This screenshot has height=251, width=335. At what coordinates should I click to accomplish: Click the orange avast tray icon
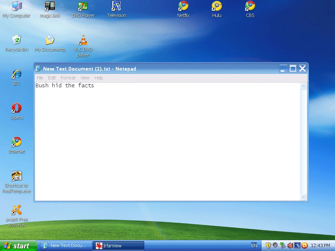(x=305, y=245)
